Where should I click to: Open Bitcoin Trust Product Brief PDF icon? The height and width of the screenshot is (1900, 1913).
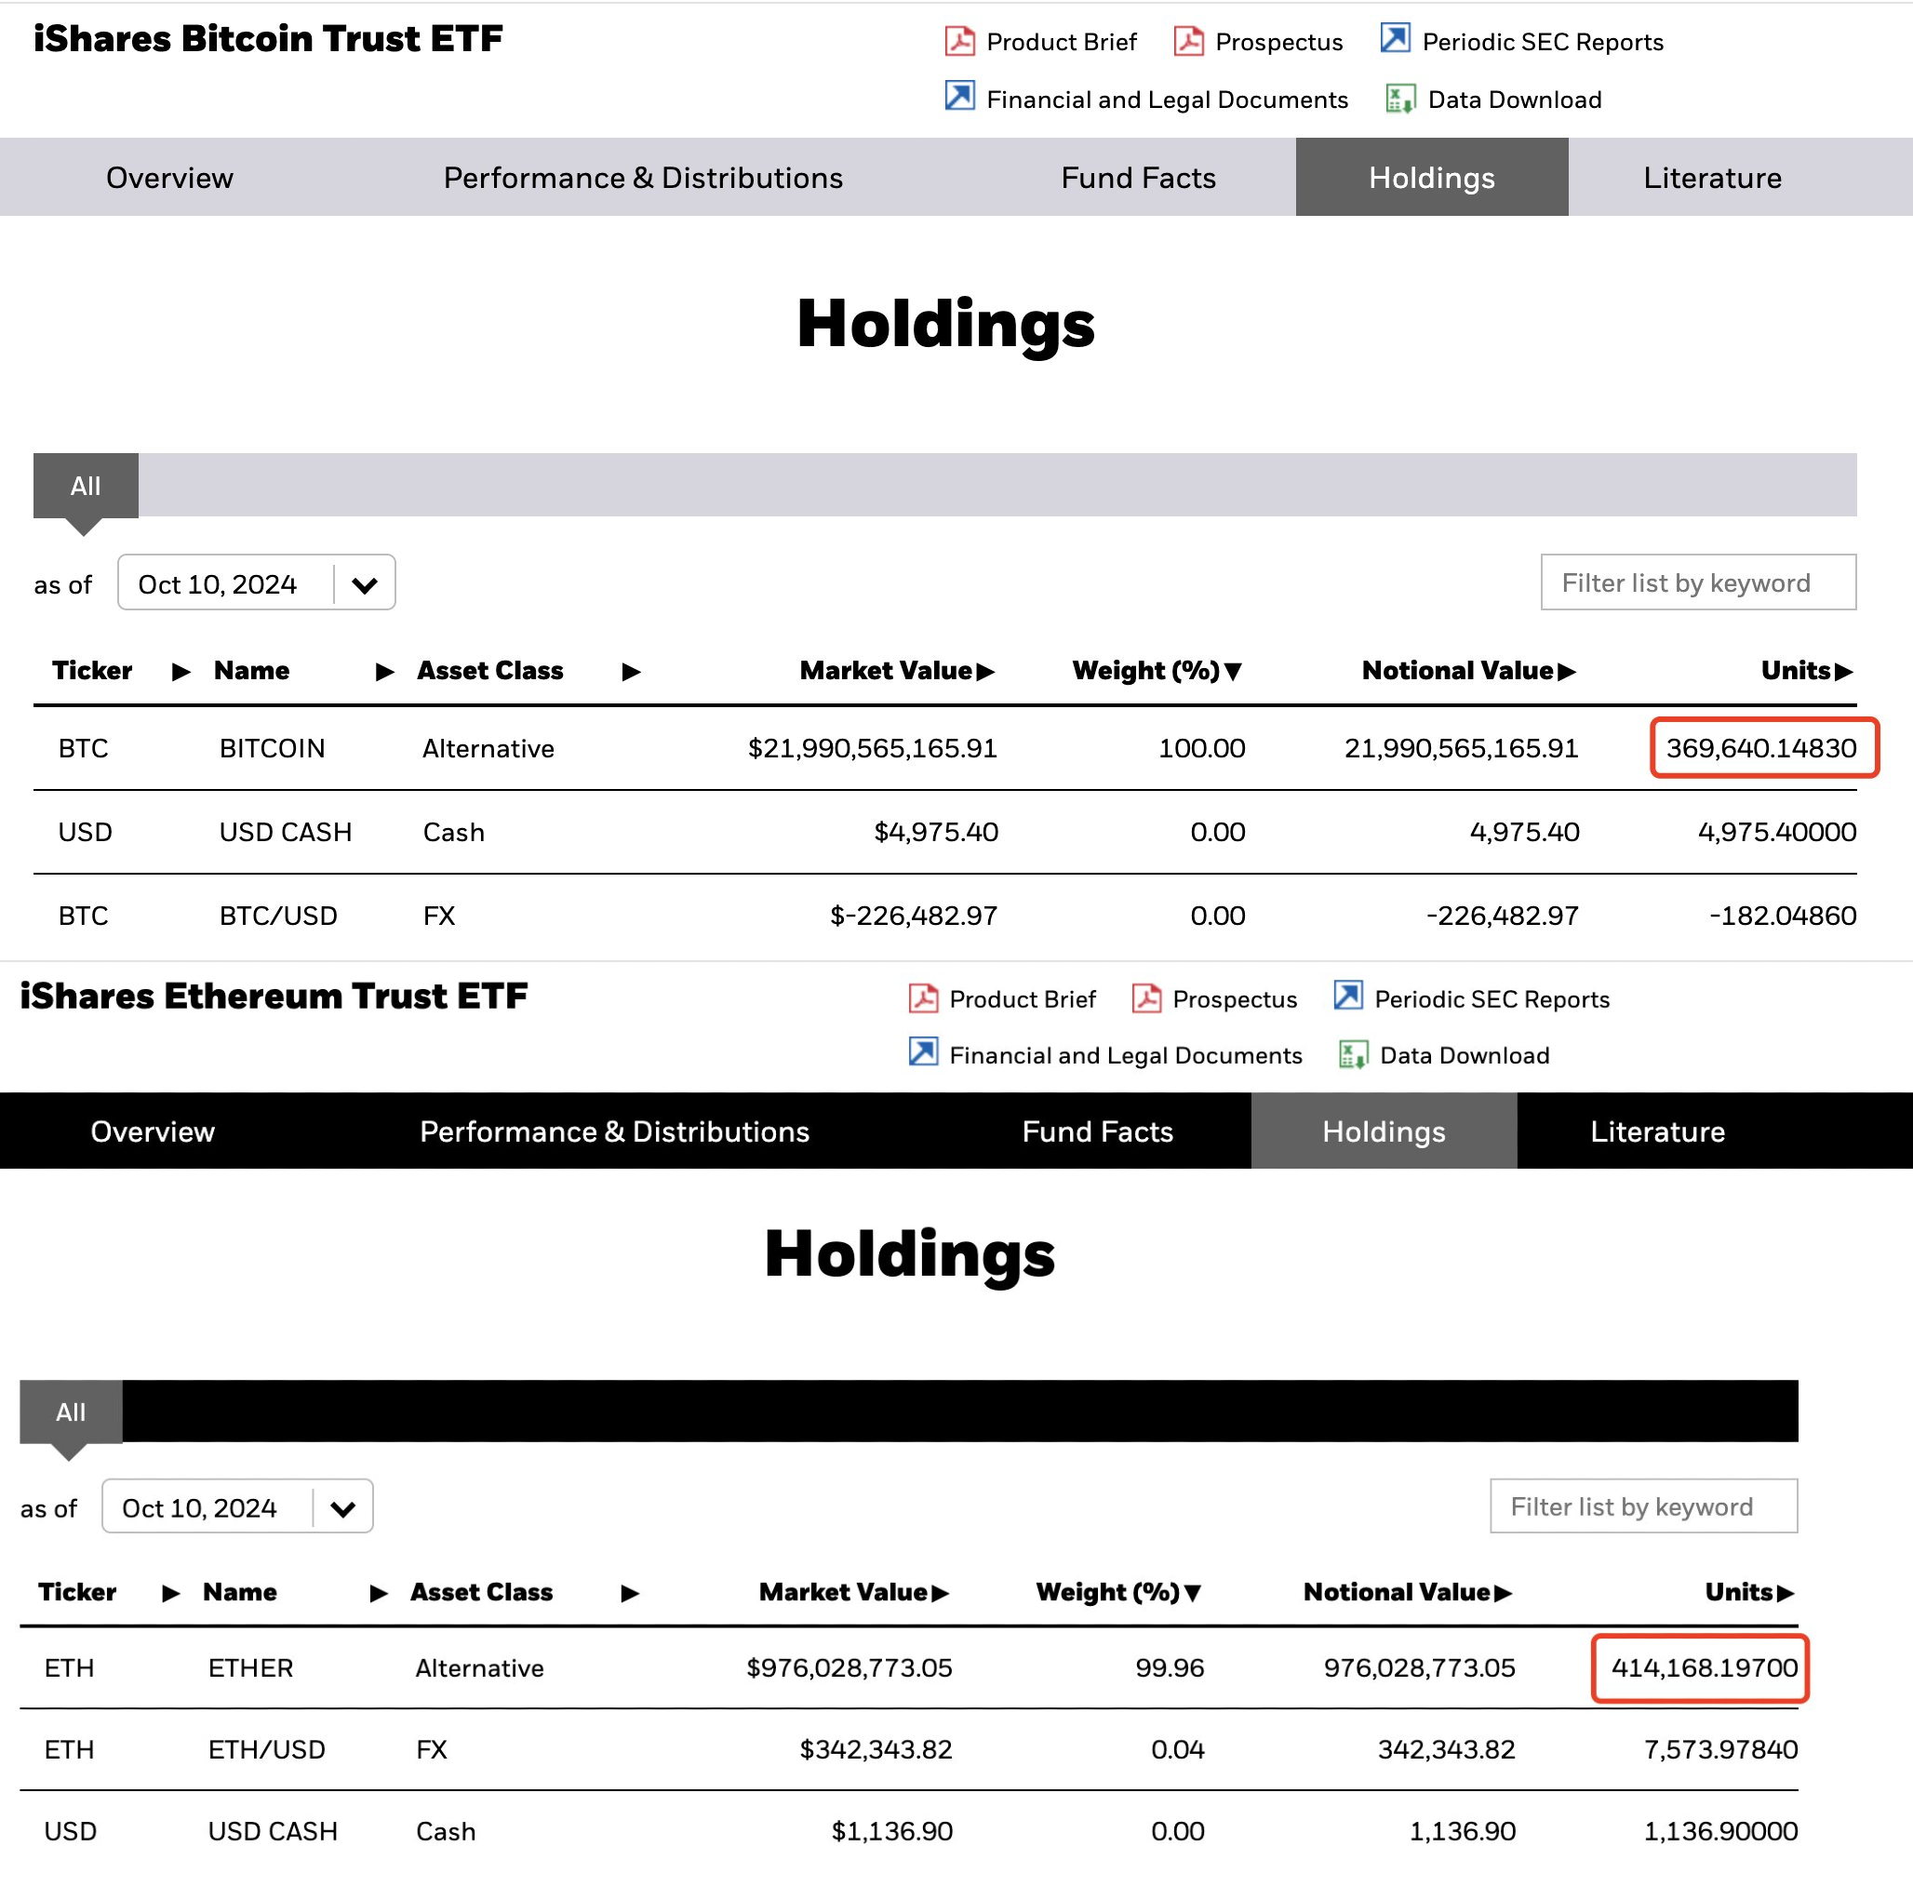click(959, 41)
